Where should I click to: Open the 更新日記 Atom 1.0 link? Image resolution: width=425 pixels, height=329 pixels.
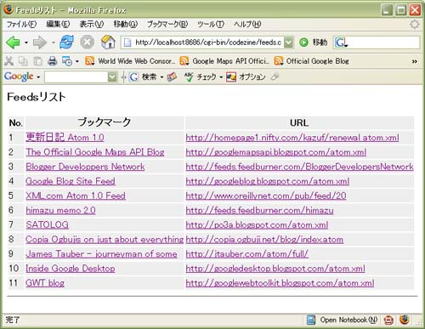pyautogui.click(x=65, y=138)
